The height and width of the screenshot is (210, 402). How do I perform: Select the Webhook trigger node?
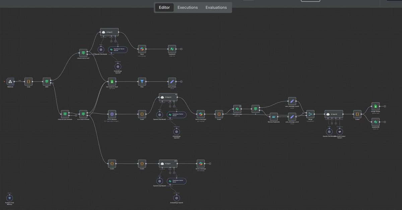(x=10, y=81)
